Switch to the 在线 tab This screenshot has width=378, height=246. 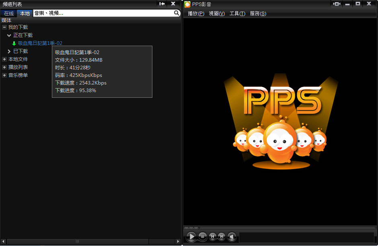[9, 14]
